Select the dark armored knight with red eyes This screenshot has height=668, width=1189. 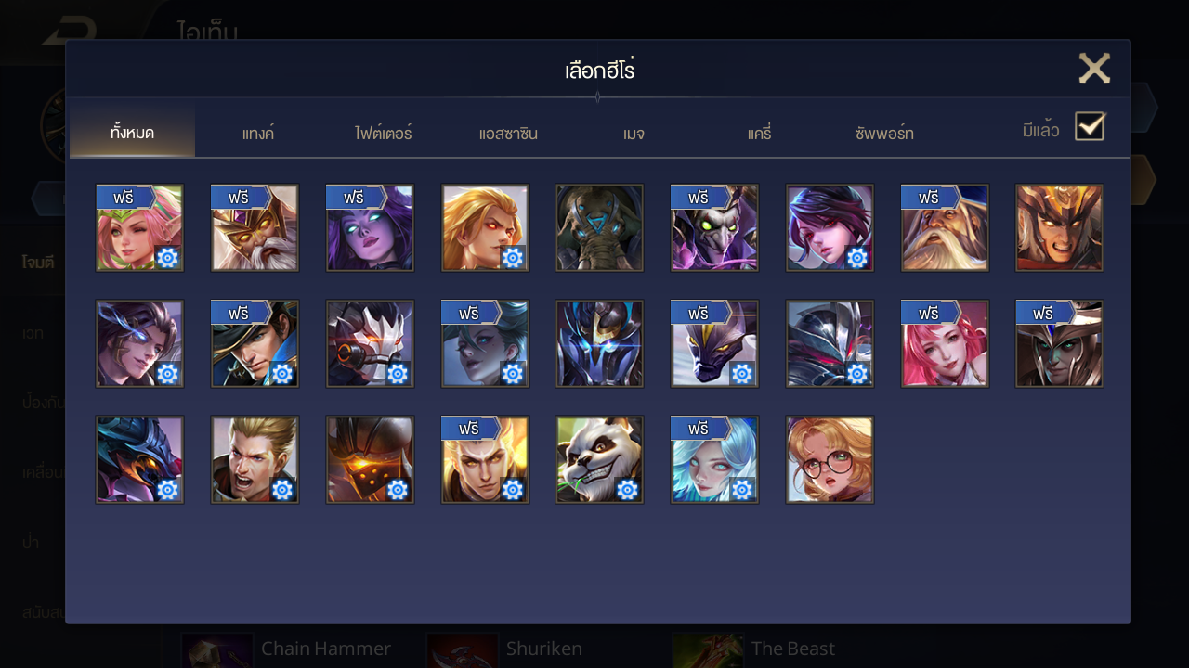point(830,343)
